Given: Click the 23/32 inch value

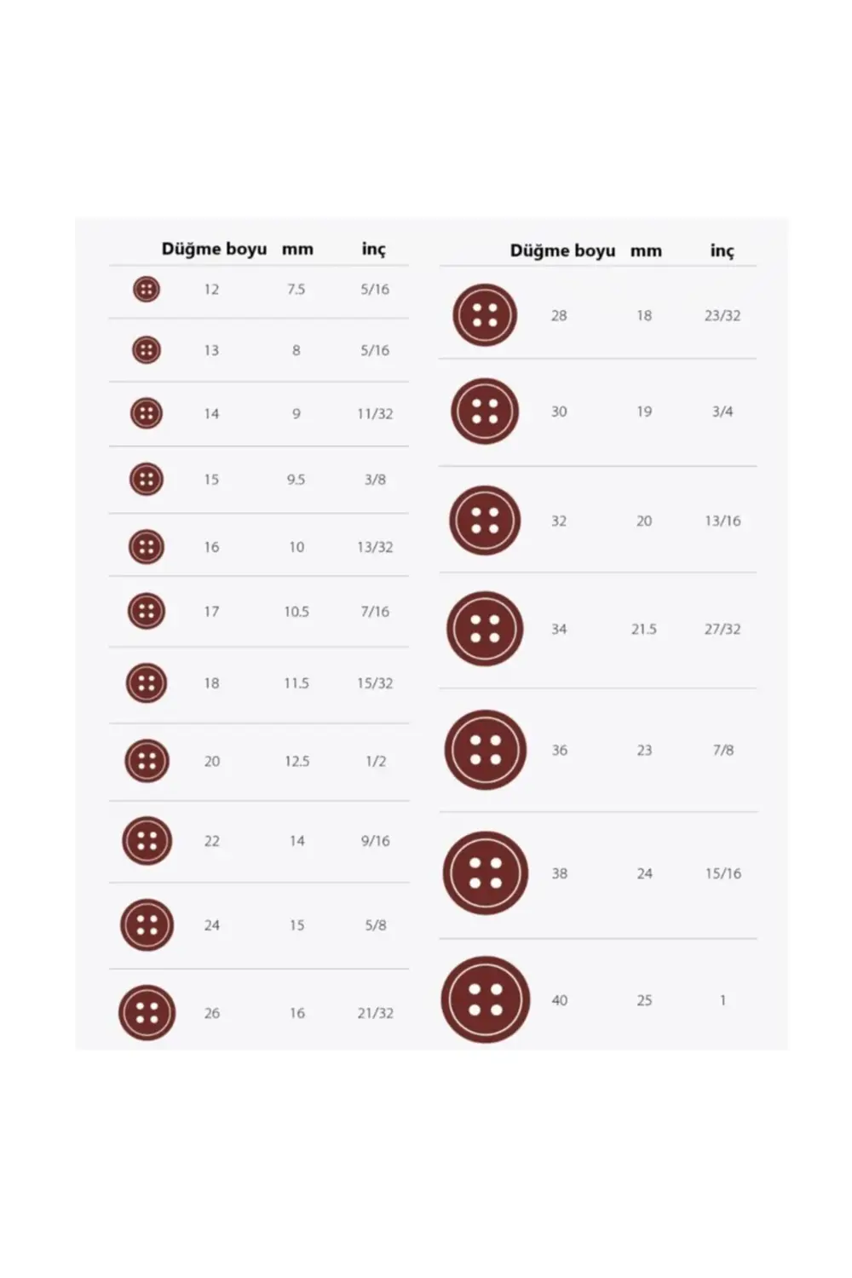Looking at the screenshot, I should tap(722, 315).
